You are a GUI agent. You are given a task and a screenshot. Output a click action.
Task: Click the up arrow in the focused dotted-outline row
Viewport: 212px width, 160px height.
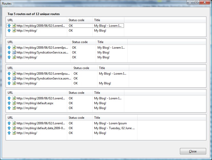[9, 26]
